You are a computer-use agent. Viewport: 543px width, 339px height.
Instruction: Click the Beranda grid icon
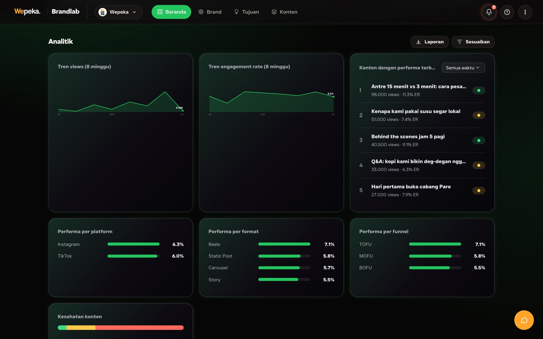(160, 12)
